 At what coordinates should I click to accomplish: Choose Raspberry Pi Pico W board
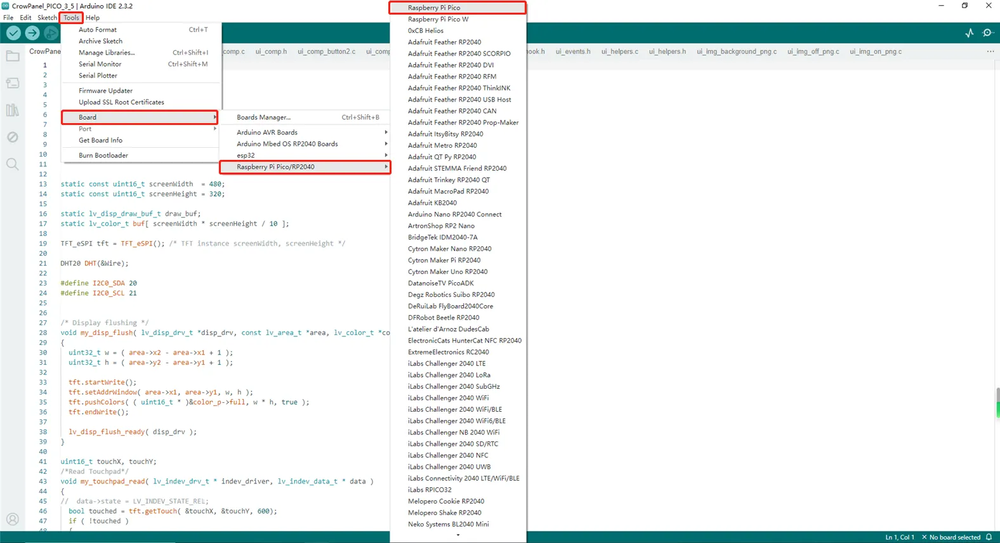click(x=438, y=19)
